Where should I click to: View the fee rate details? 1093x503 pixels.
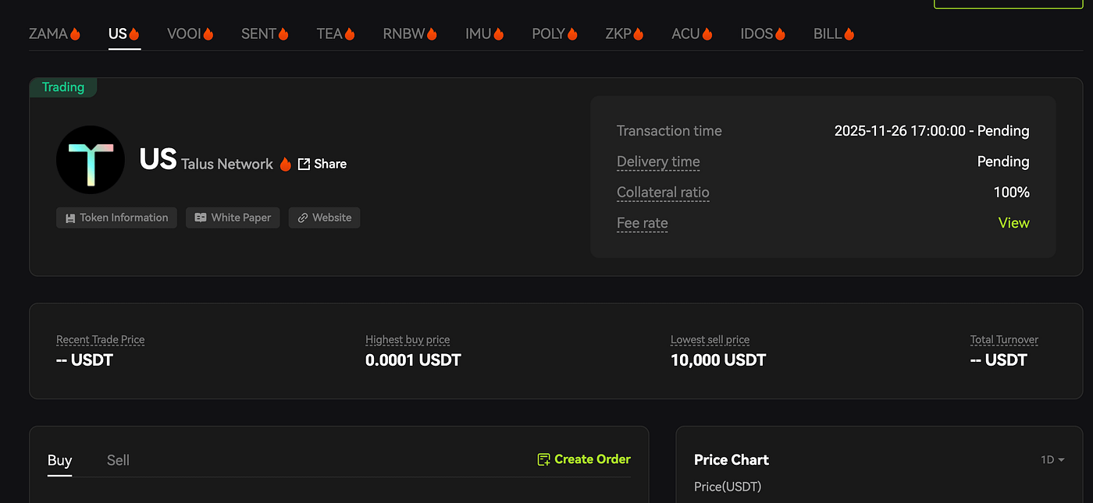(1013, 223)
